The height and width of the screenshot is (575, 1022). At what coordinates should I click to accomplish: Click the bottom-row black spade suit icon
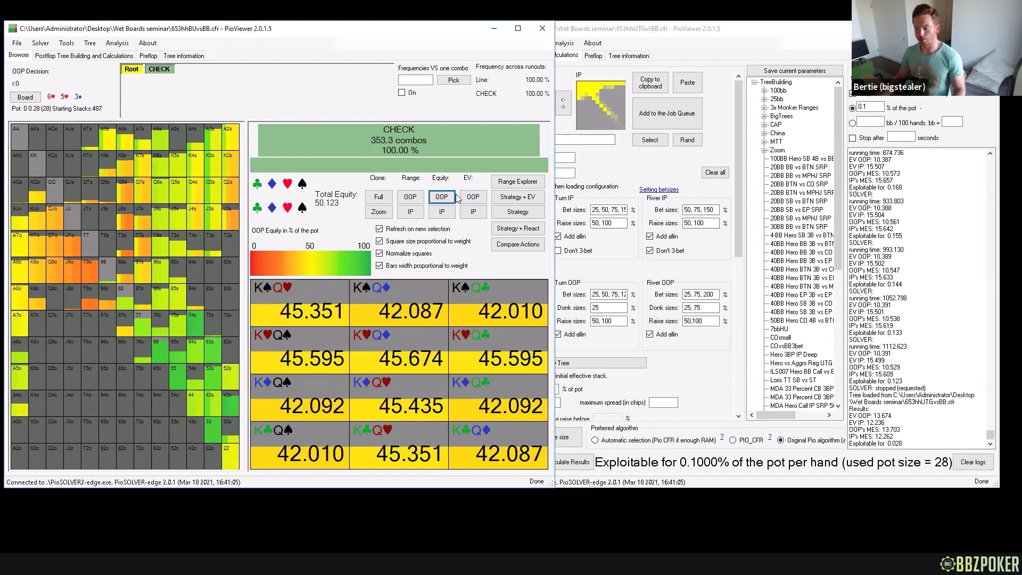click(x=302, y=208)
